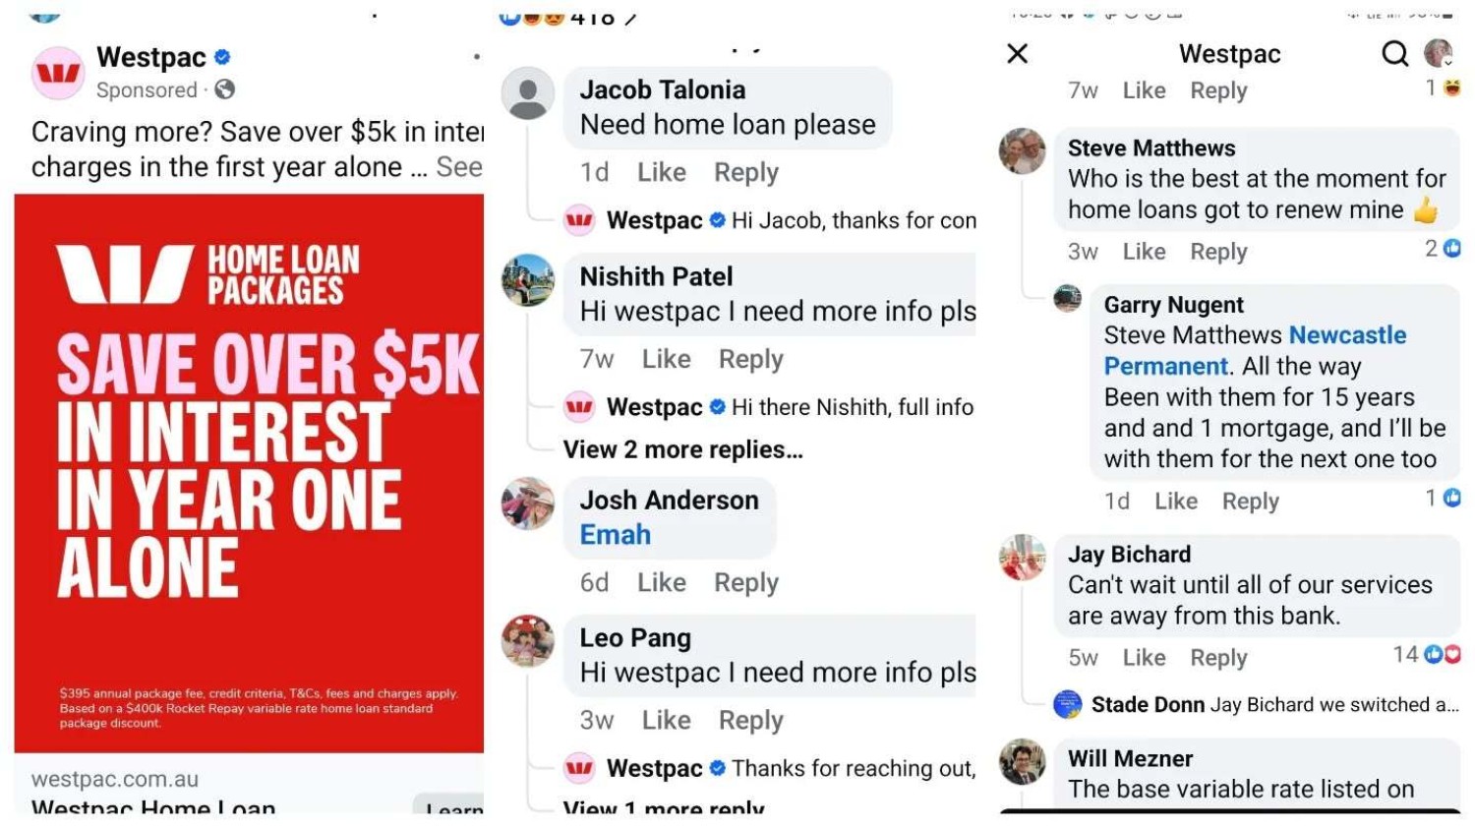Open the red Home Loan Packages ad image
This screenshot has width=1475, height=828.
click(x=249, y=473)
